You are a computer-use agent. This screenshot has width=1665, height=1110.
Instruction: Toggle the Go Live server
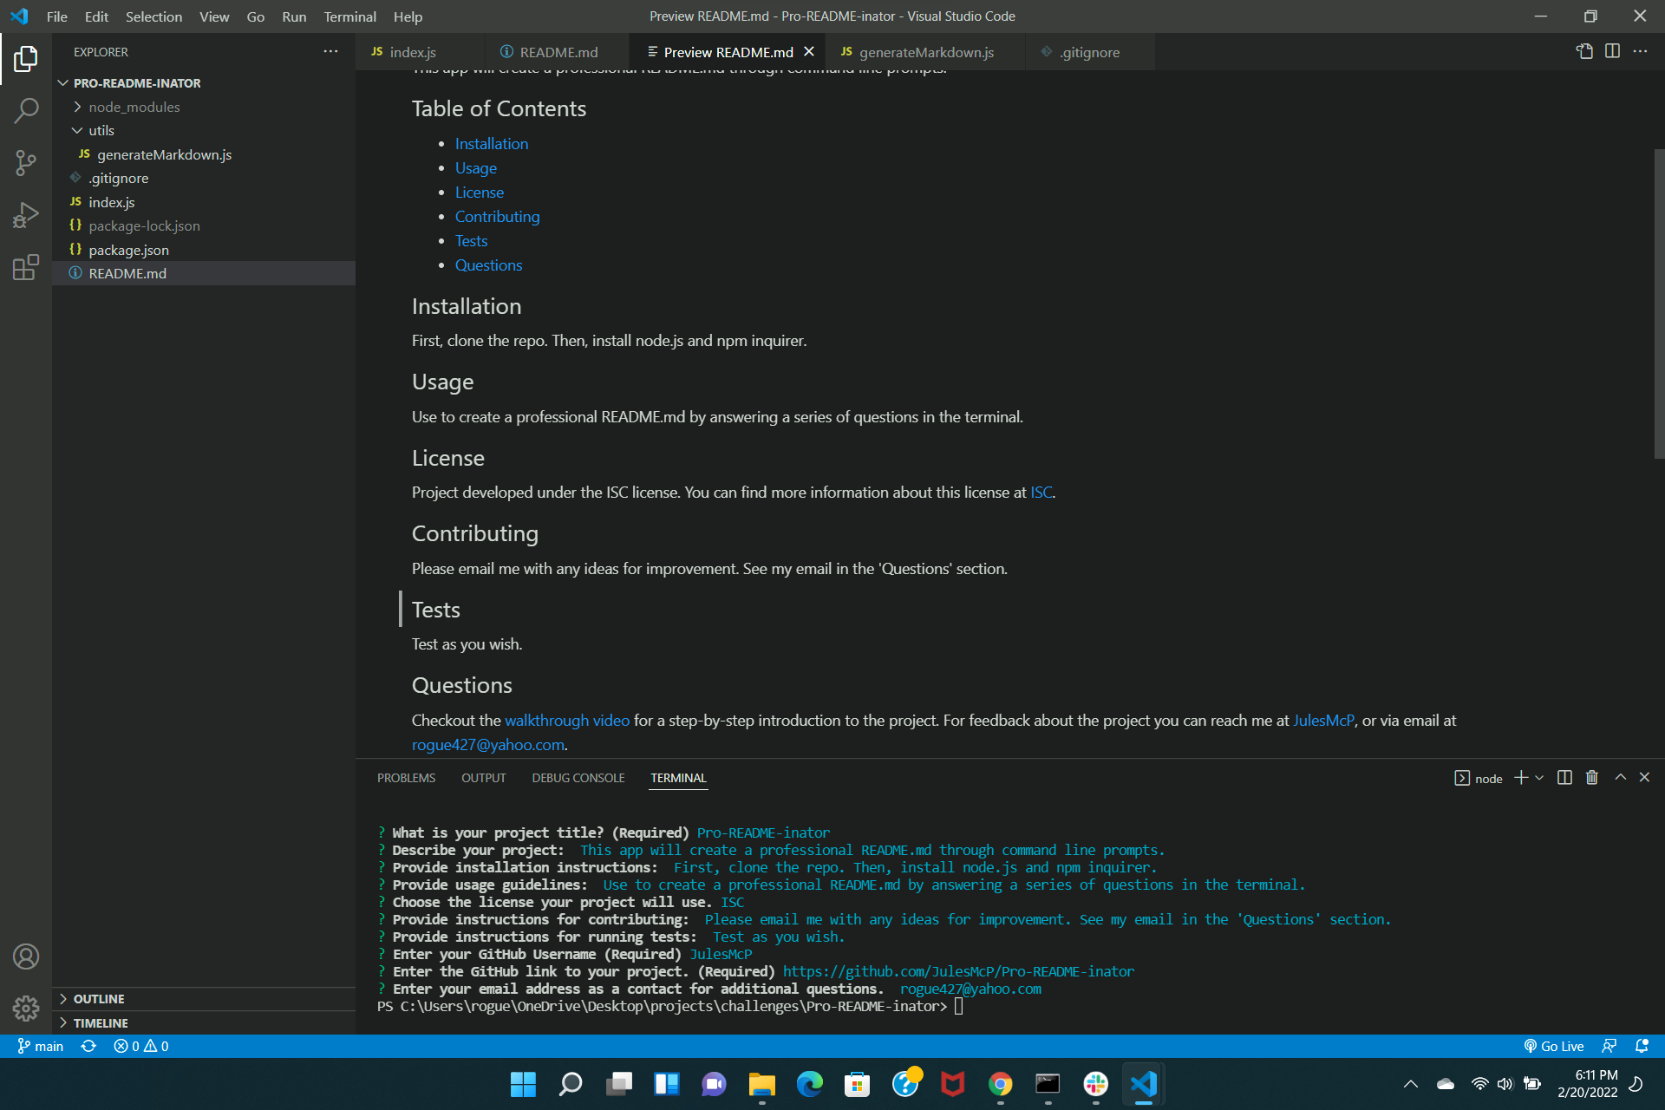click(x=1555, y=1046)
